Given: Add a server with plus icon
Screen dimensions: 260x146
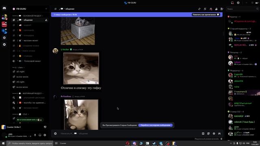Looking at the screenshot, I should coord(4,38).
